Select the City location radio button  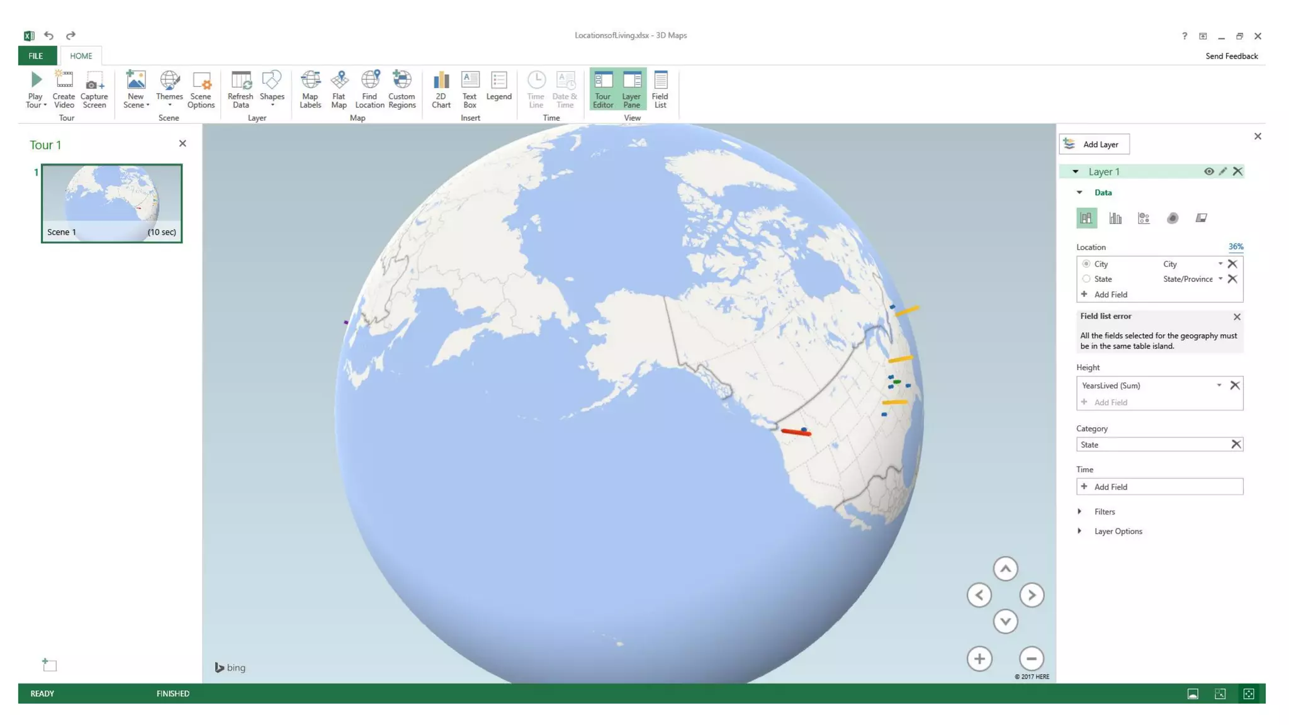(x=1086, y=264)
